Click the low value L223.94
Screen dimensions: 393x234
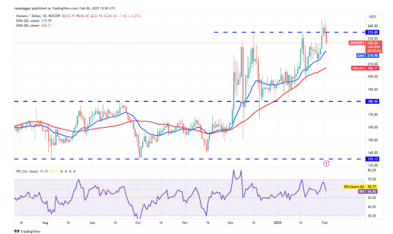coord(96,16)
